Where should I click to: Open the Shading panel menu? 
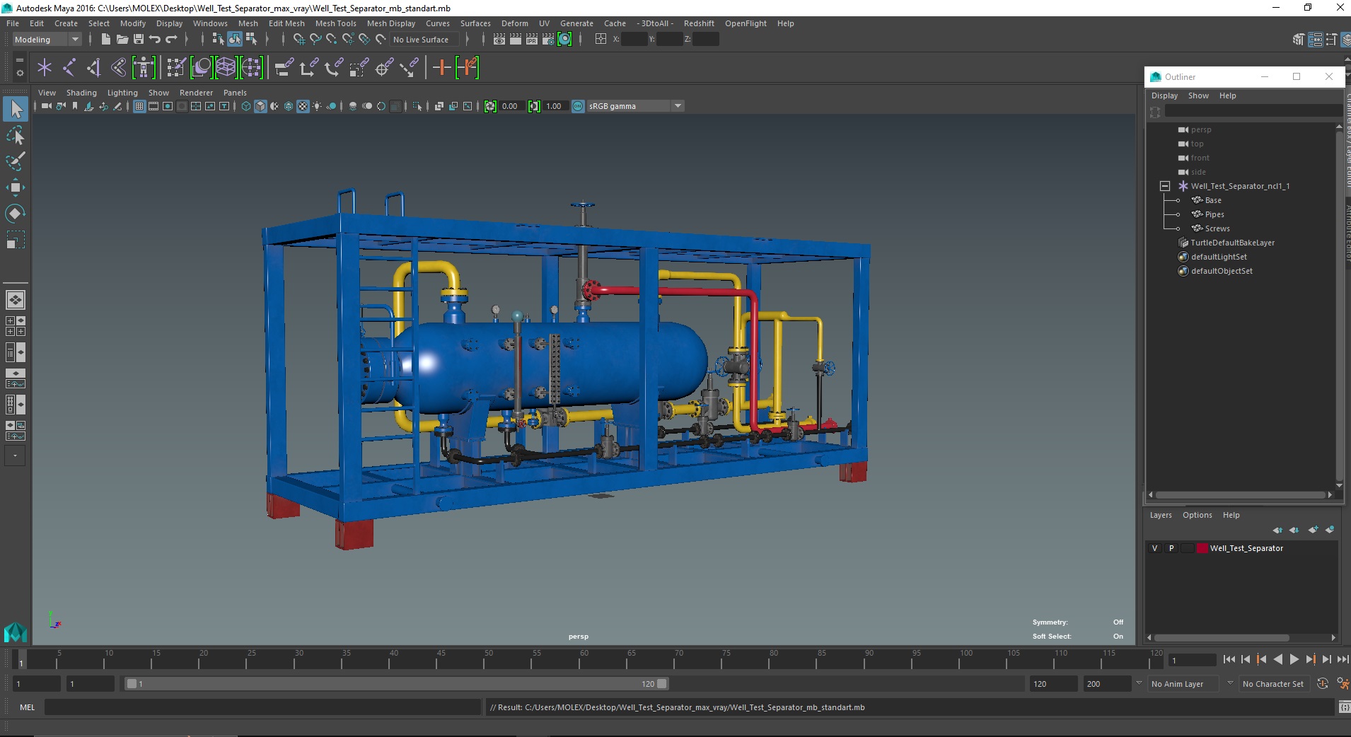tap(81, 93)
